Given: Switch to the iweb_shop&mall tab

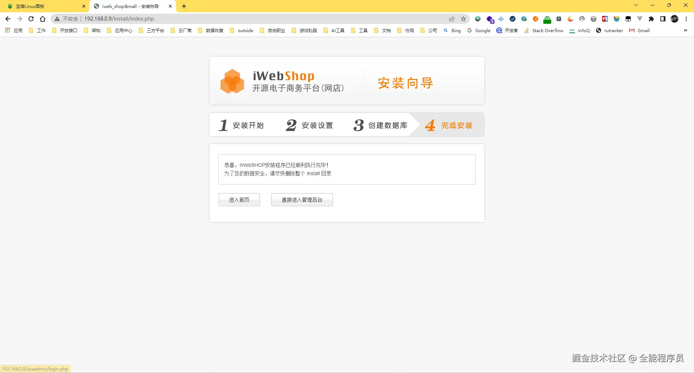Looking at the screenshot, I should (x=133, y=6).
